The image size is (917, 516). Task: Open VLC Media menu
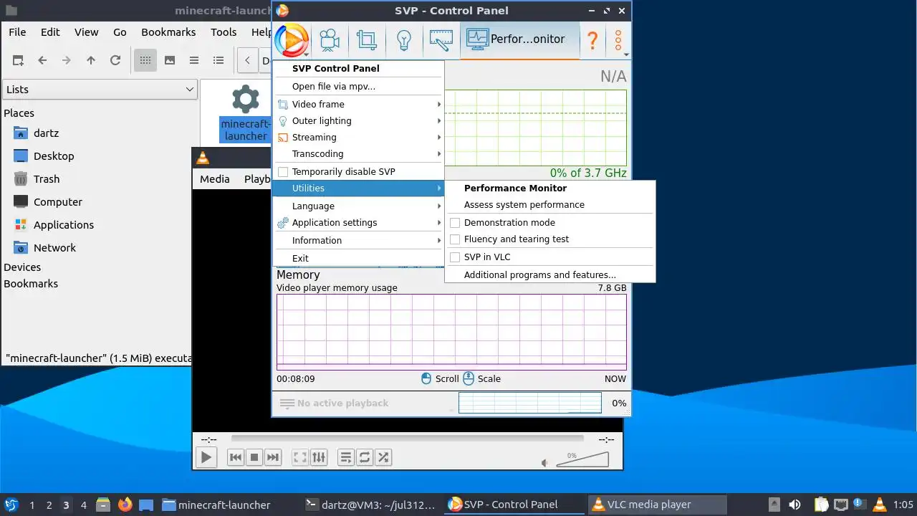215,179
